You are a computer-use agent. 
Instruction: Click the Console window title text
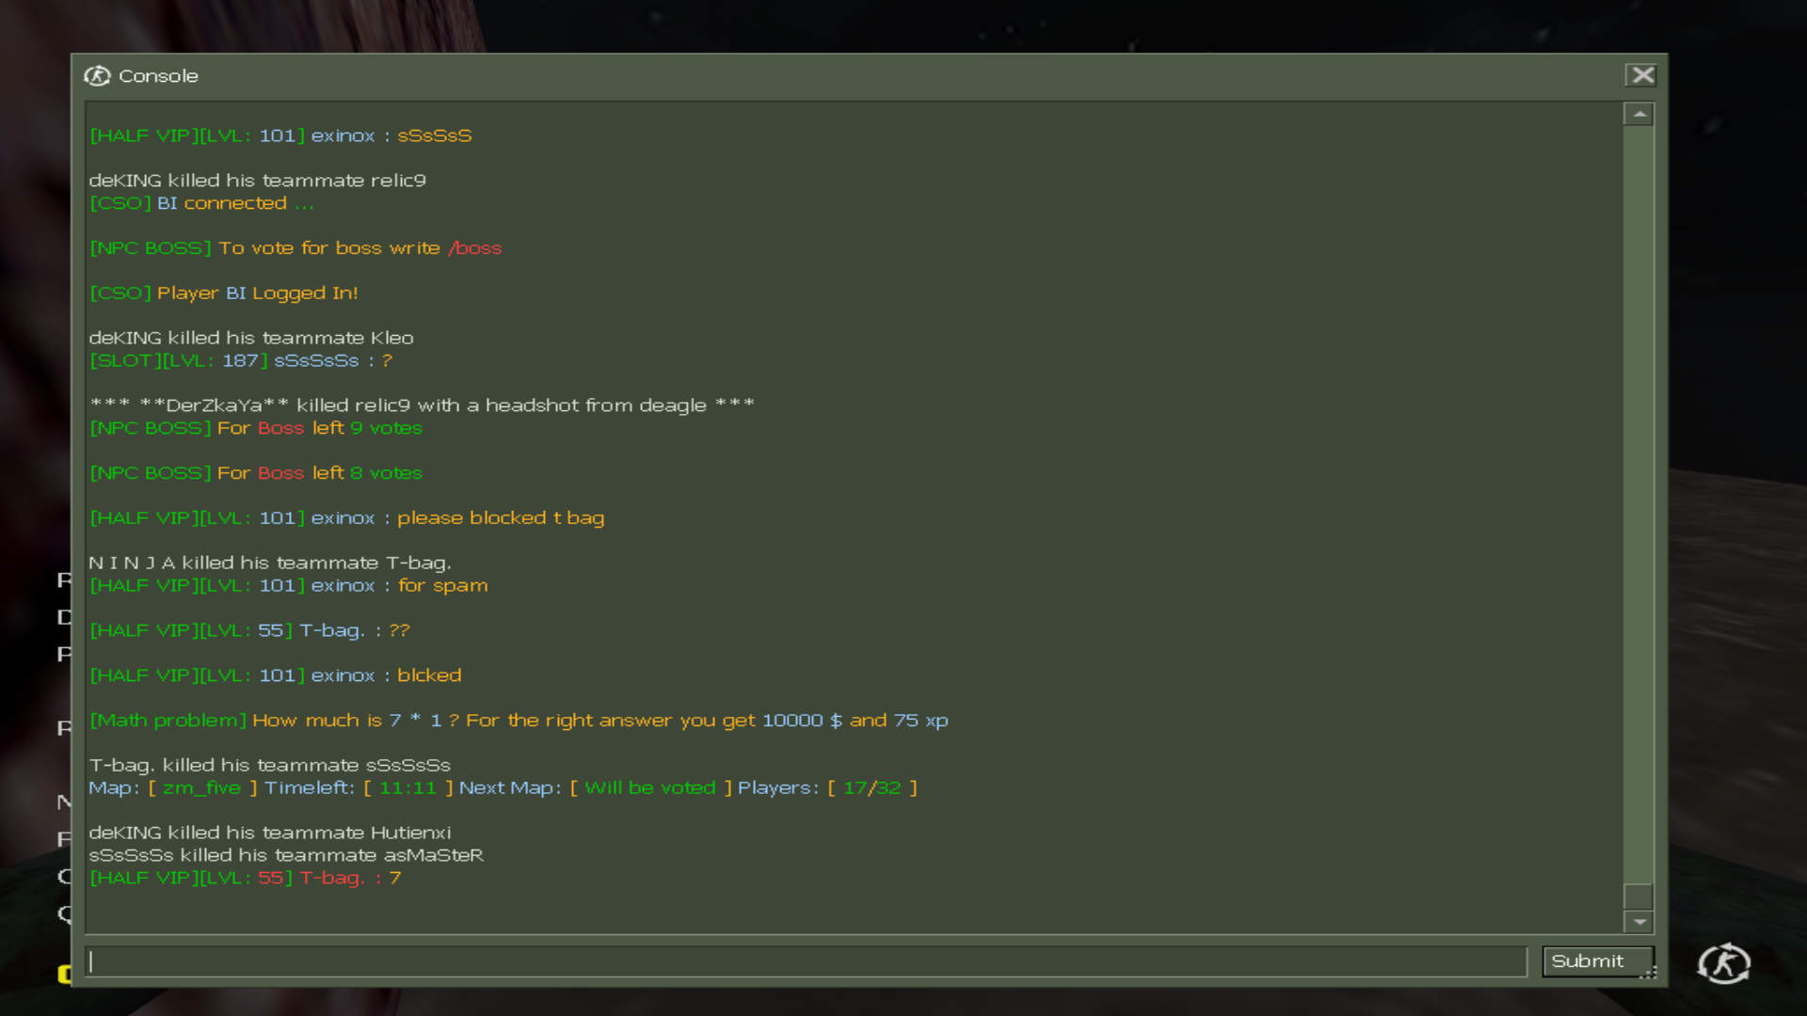coord(158,76)
